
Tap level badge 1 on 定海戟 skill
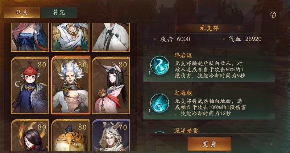coord(149,111)
